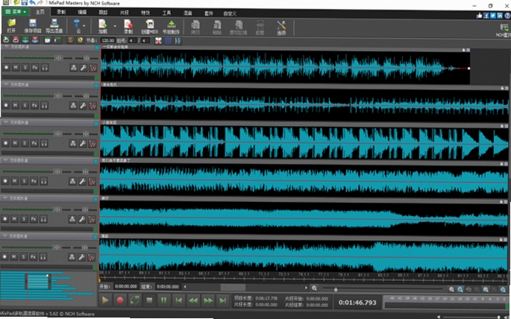This screenshot has width=511, height=319.
Task: Open help with the question mark icon
Action: click(x=507, y=16)
